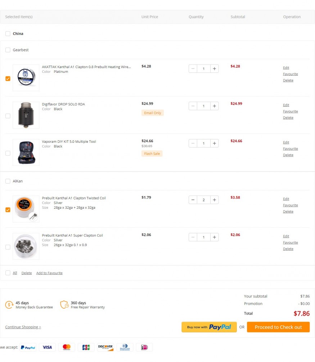Decrease quantity of Clapton Twisted Coil
Viewport: 315px width, 362px height.
(193, 200)
